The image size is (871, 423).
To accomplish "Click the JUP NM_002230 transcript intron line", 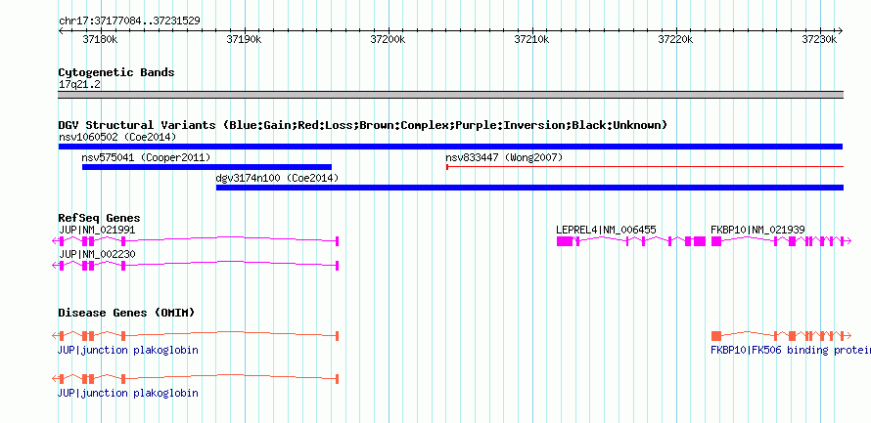I will pos(230,264).
